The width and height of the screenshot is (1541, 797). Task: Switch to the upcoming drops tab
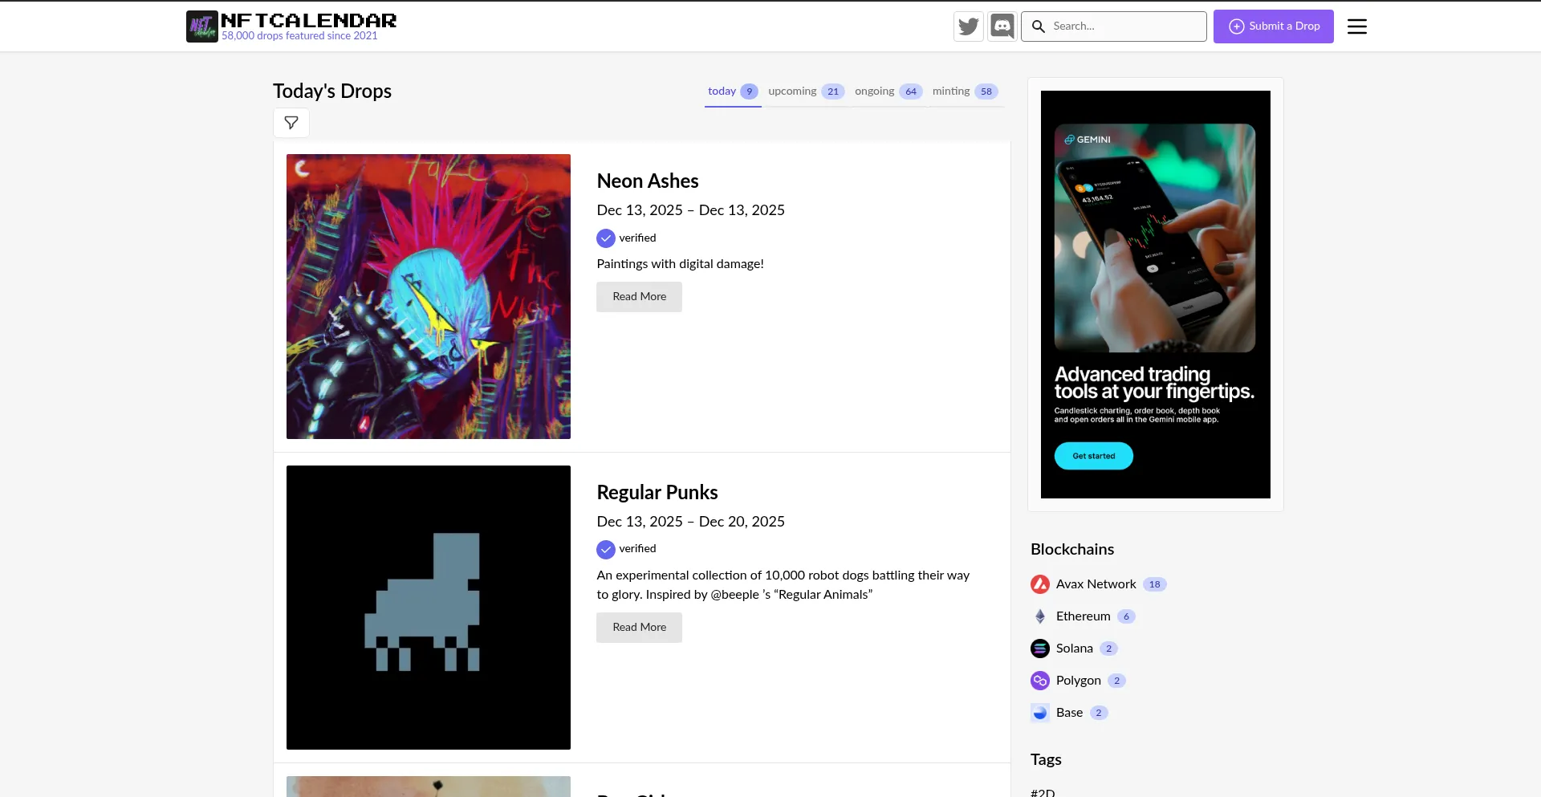click(805, 91)
